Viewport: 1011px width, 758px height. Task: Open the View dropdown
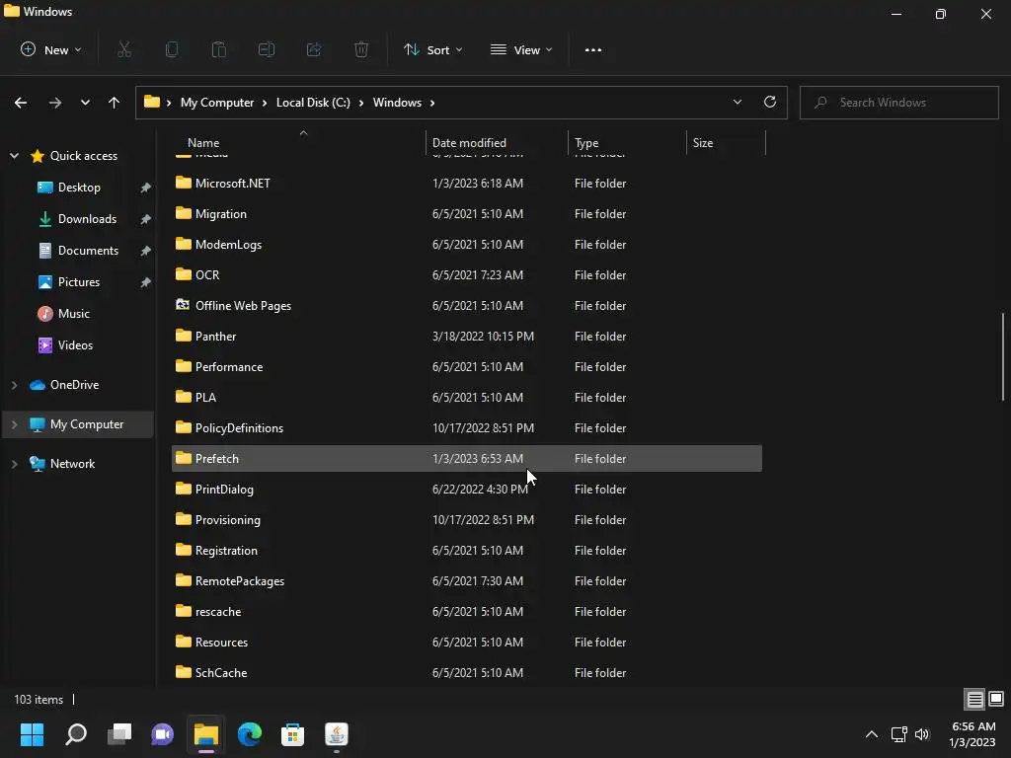[x=521, y=49]
